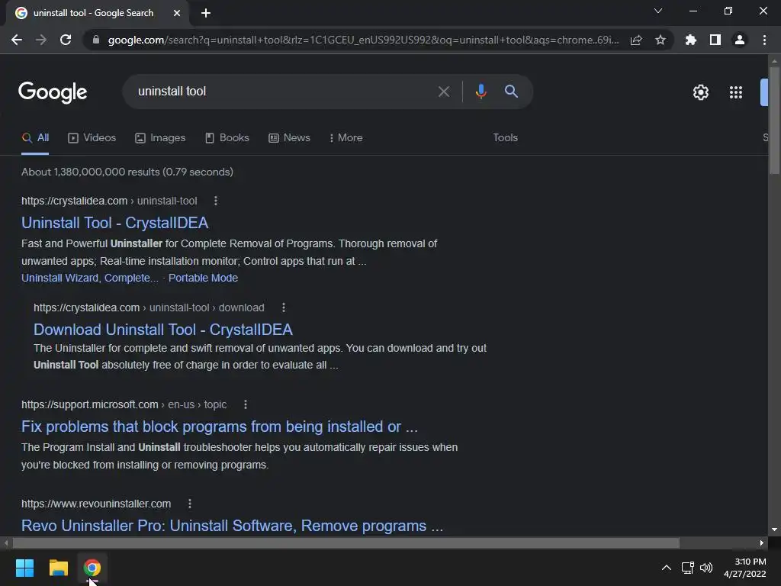Click the browser forward arrow
This screenshot has height=586, width=781.
click(41, 40)
